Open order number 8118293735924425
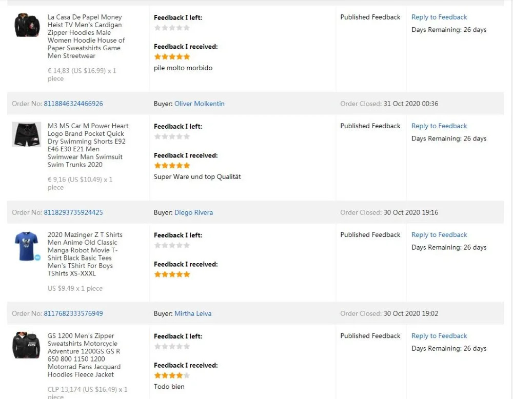This screenshot has height=399, width=513. click(x=73, y=212)
